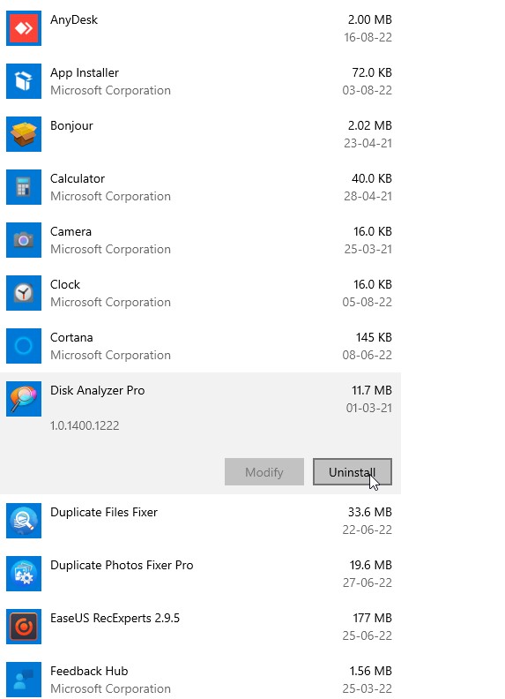The width and height of the screenshot is (505, 699).
Task: Click the Bonjour entry name
Action: click(x=71, y=125)
